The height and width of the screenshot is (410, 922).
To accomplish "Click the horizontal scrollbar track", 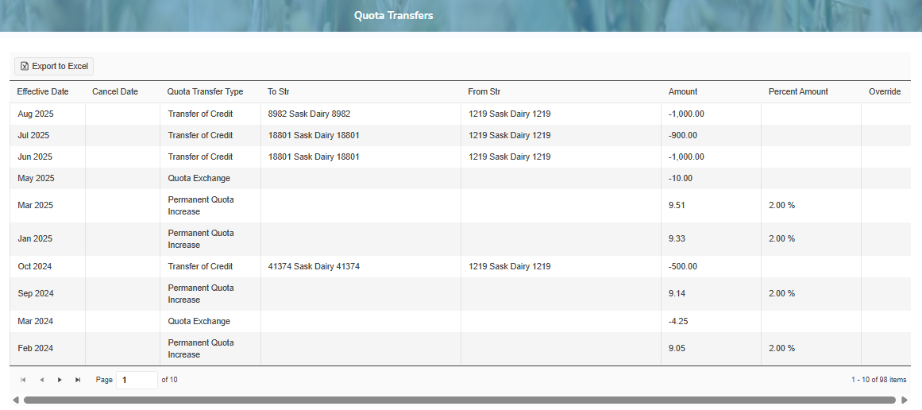I will 459,400.
